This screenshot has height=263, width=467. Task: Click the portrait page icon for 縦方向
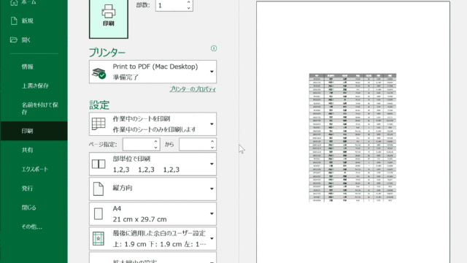pos(99,188)
